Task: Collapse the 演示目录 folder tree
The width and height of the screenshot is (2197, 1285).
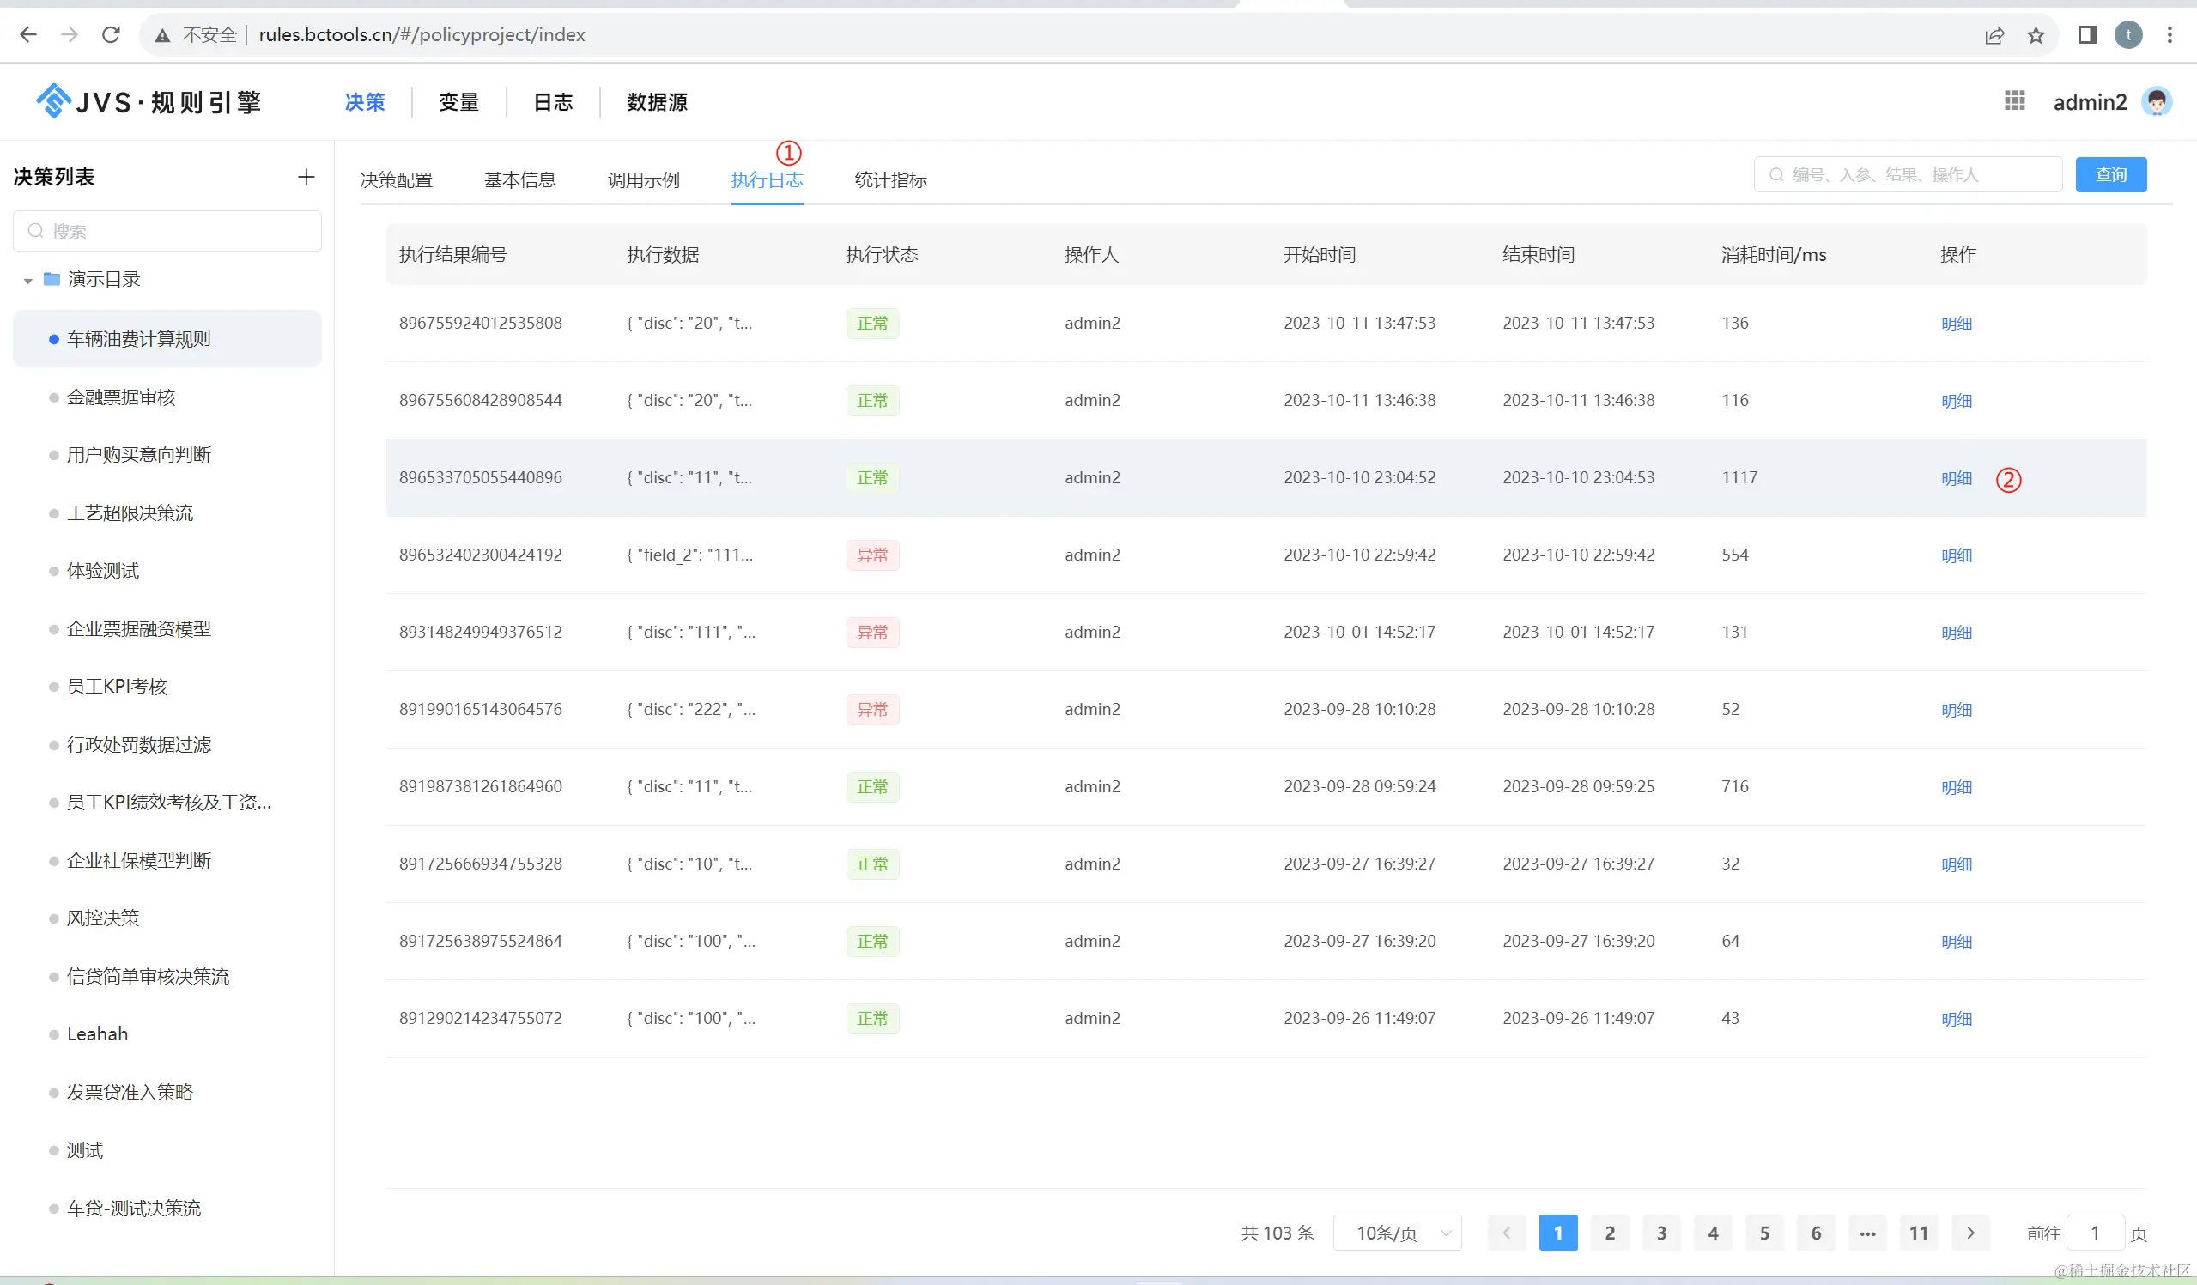Action: (x=27, y=280)
